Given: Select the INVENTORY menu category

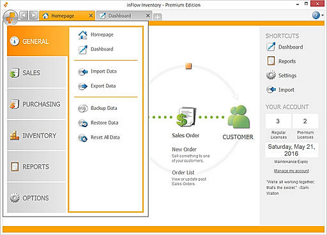Looking at the screenshot, I should point(36,135).
